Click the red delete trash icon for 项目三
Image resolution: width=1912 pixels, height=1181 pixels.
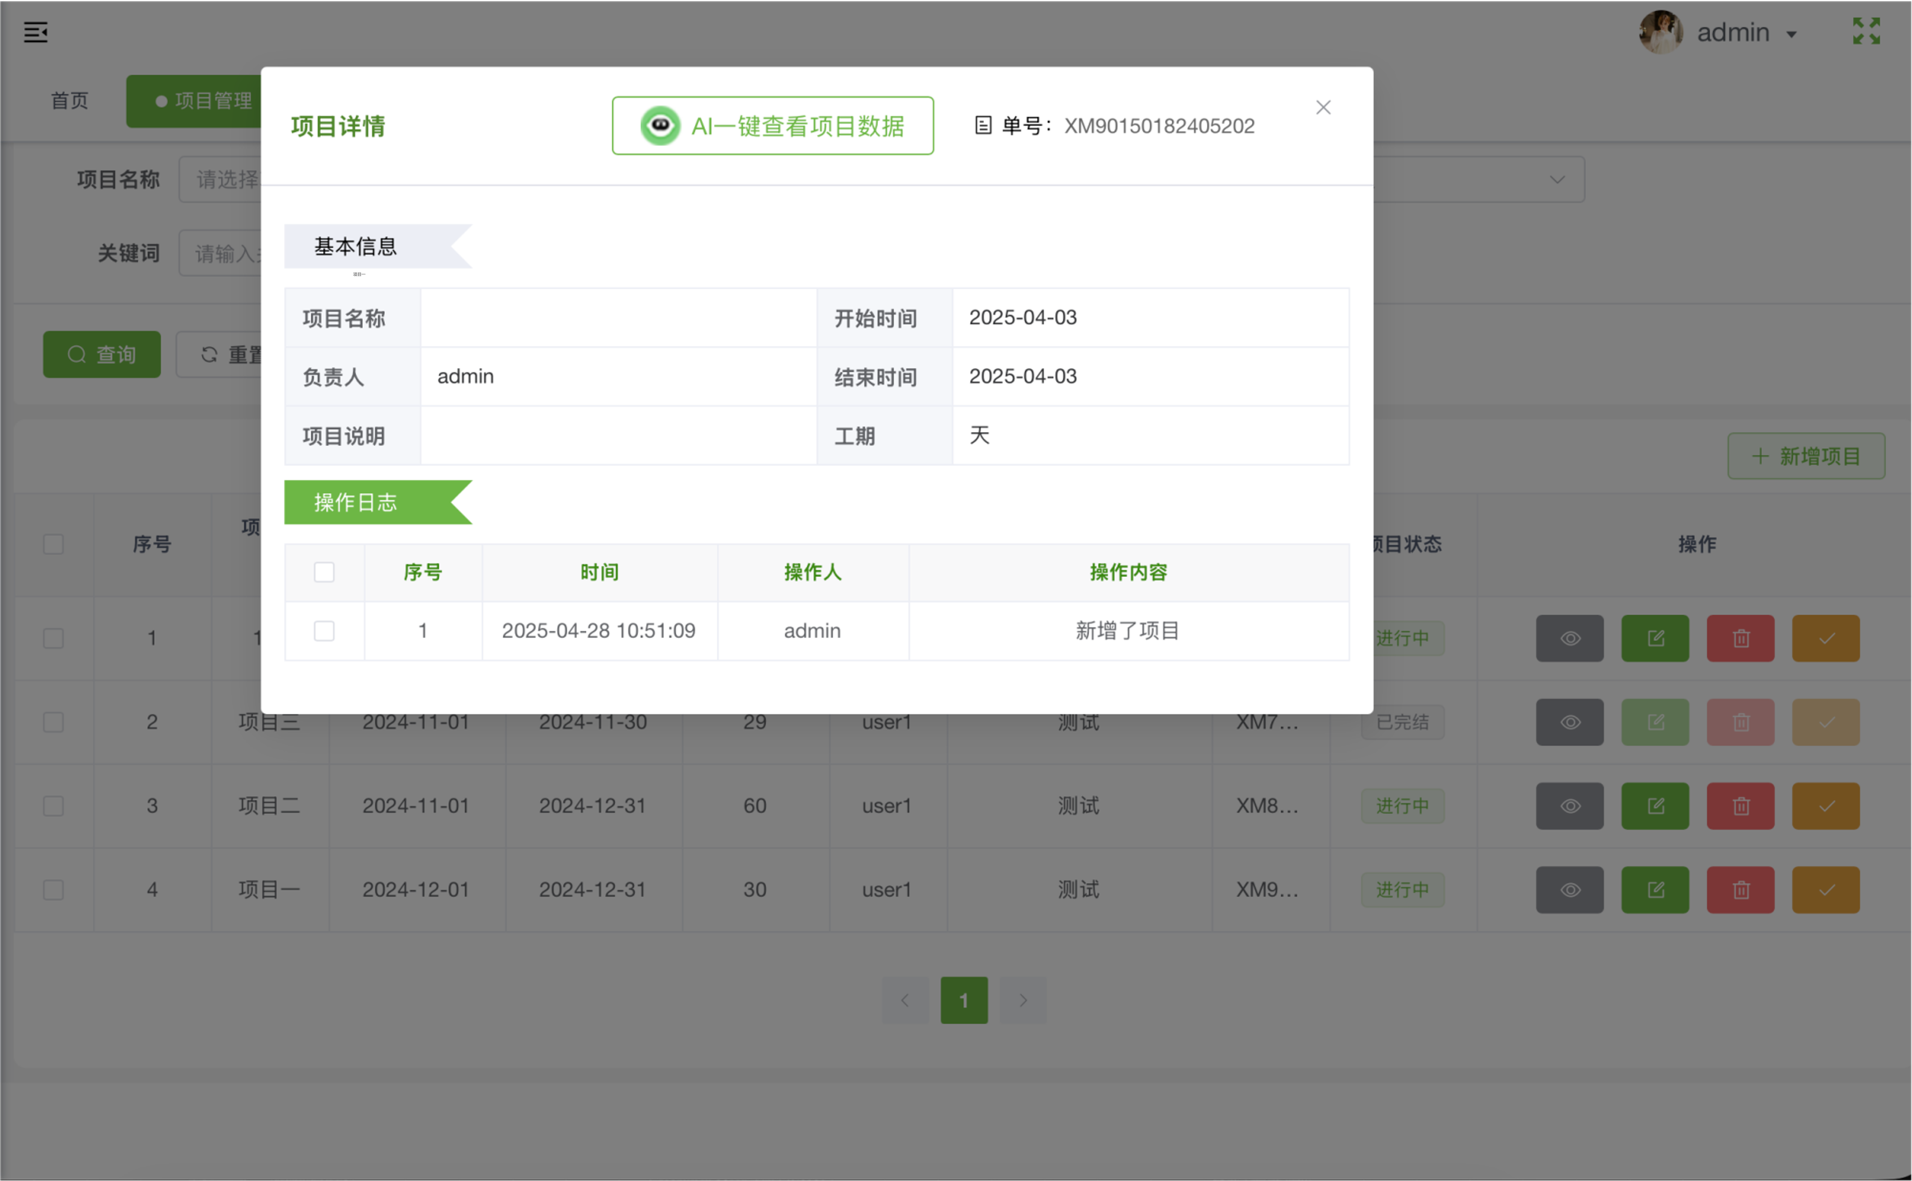[1741, 723]
